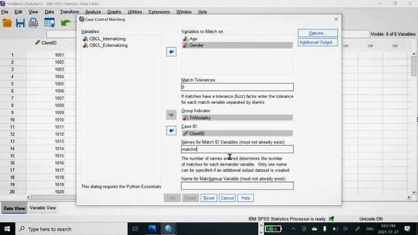Click the Match Tolerances input field

[237, 87]
